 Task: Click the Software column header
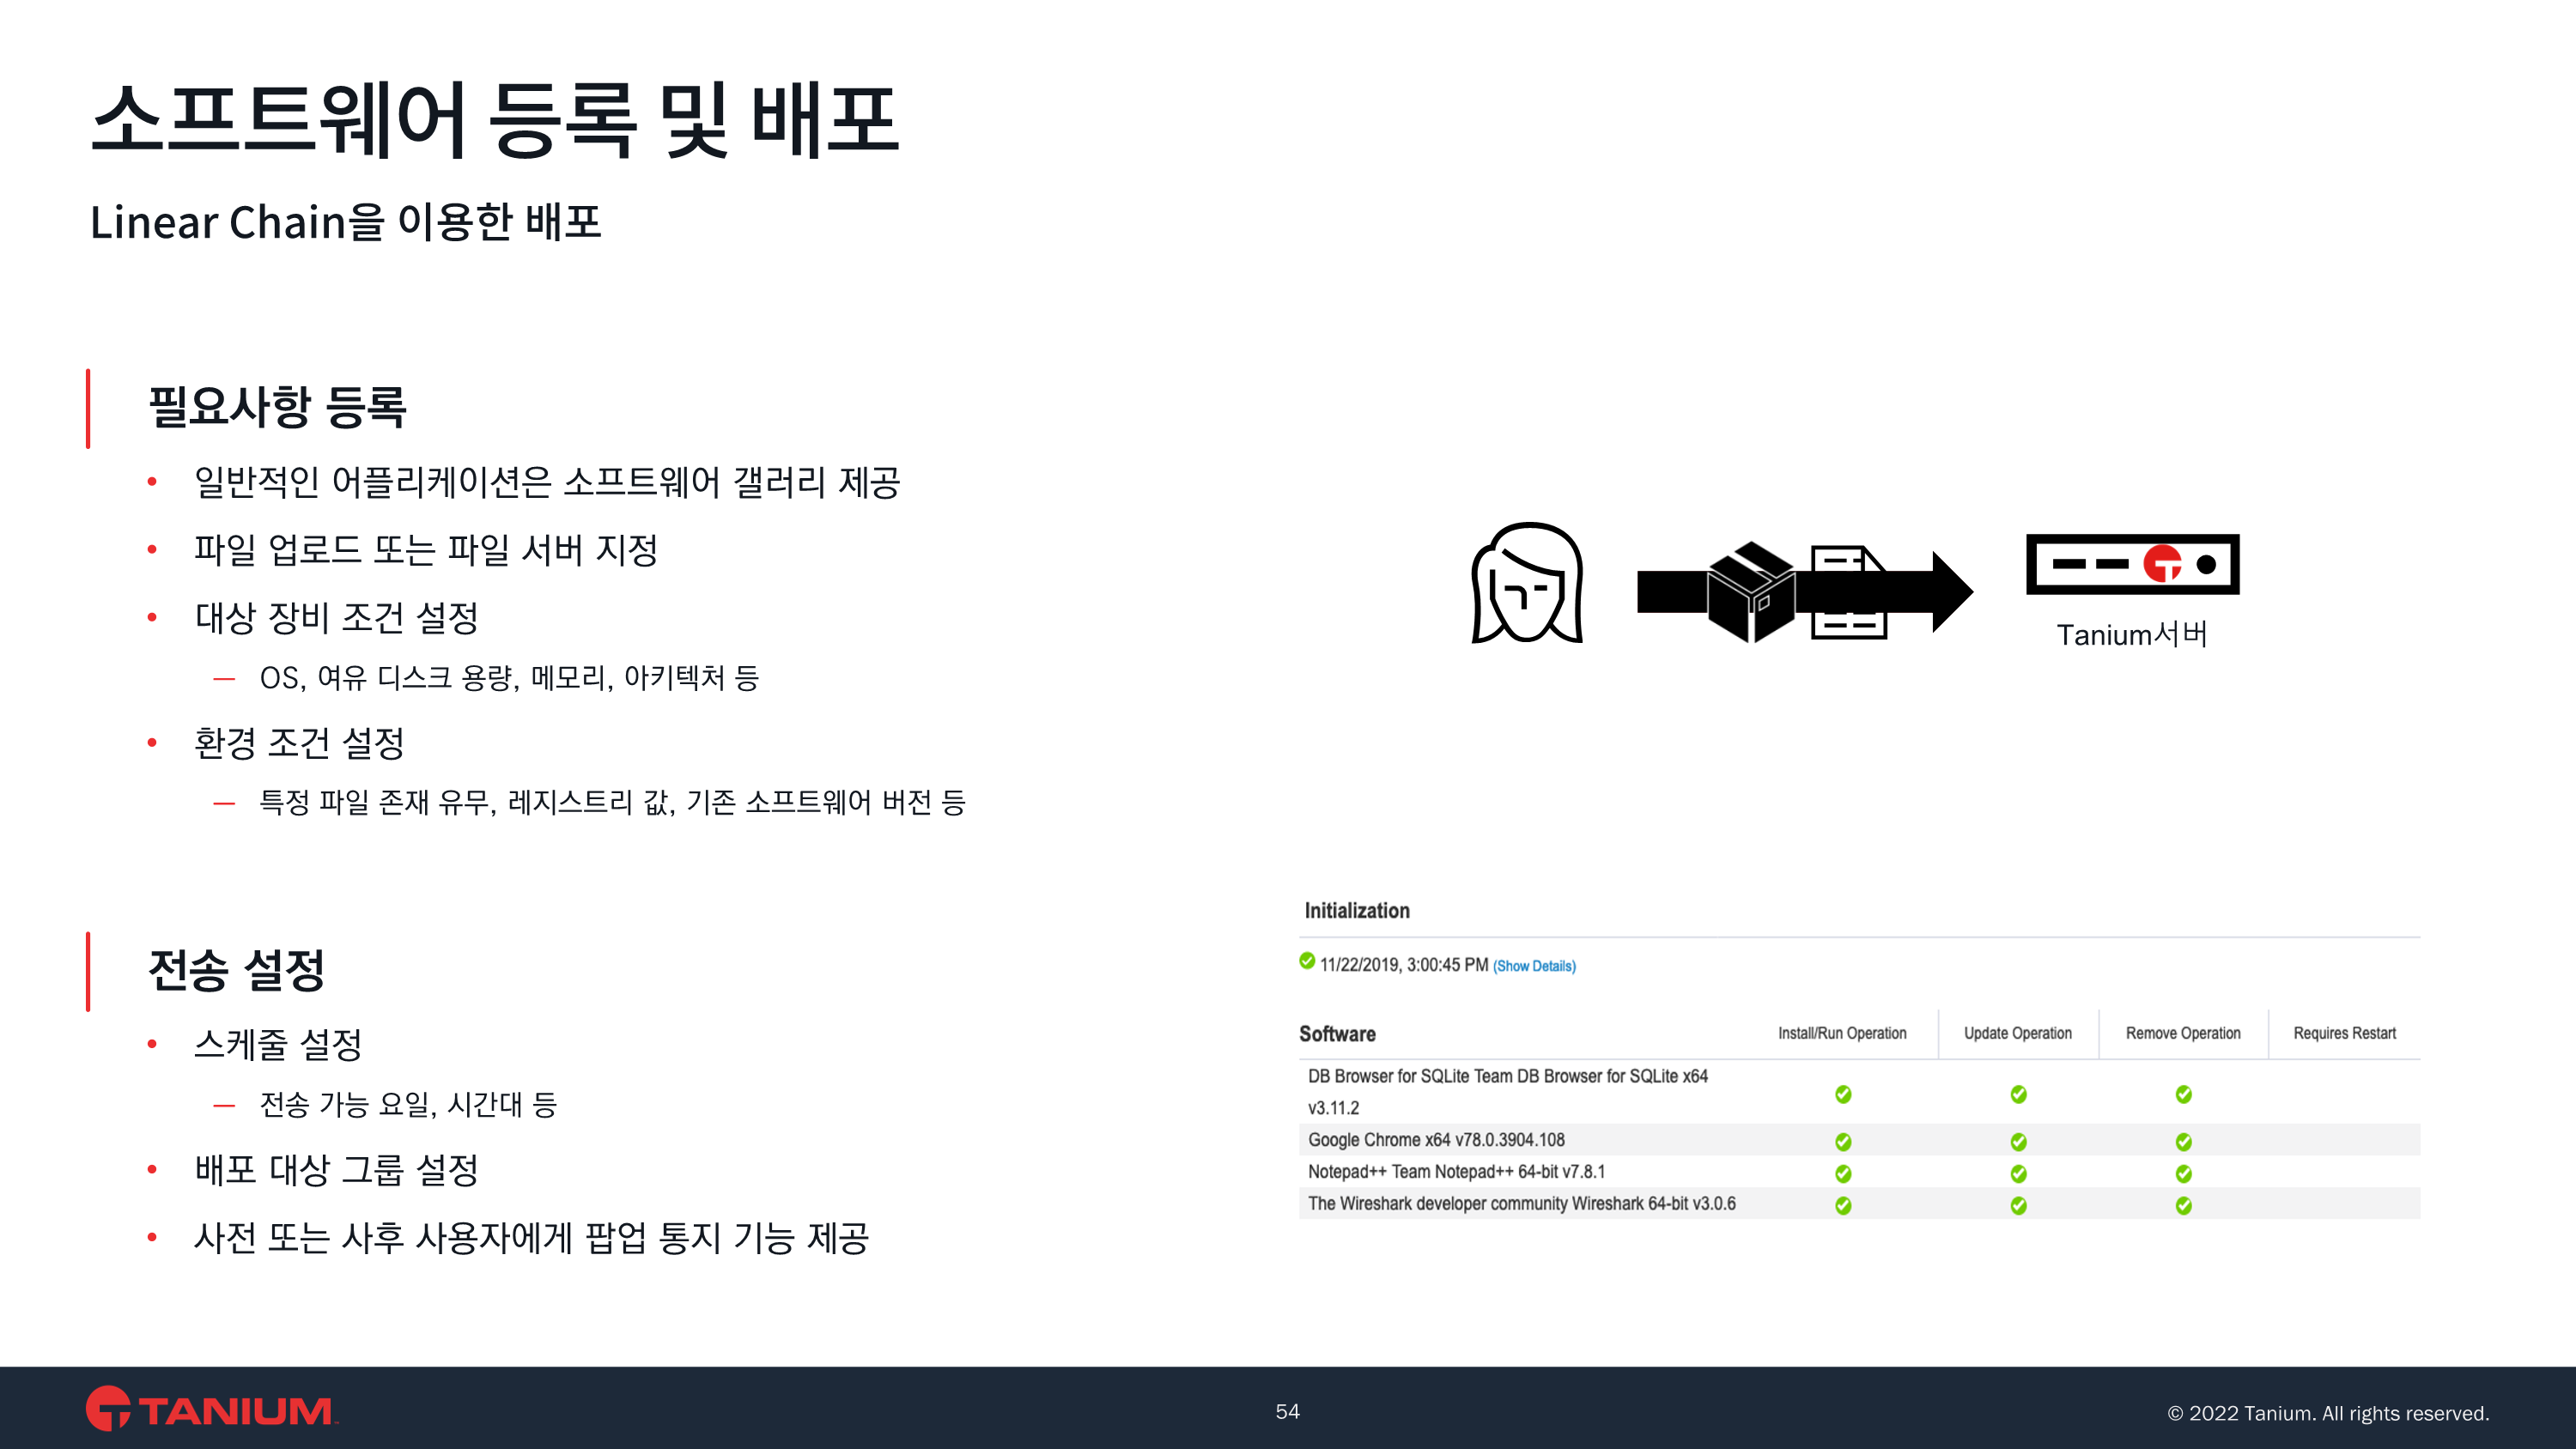pos(1337,1034)
